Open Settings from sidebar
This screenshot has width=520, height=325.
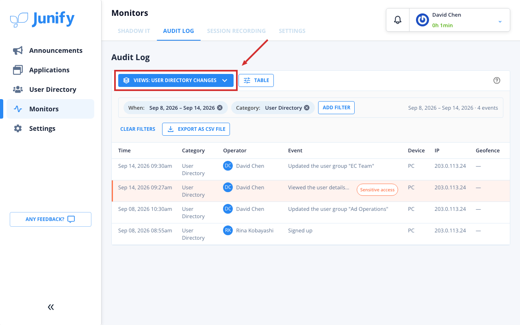point(50,128)
